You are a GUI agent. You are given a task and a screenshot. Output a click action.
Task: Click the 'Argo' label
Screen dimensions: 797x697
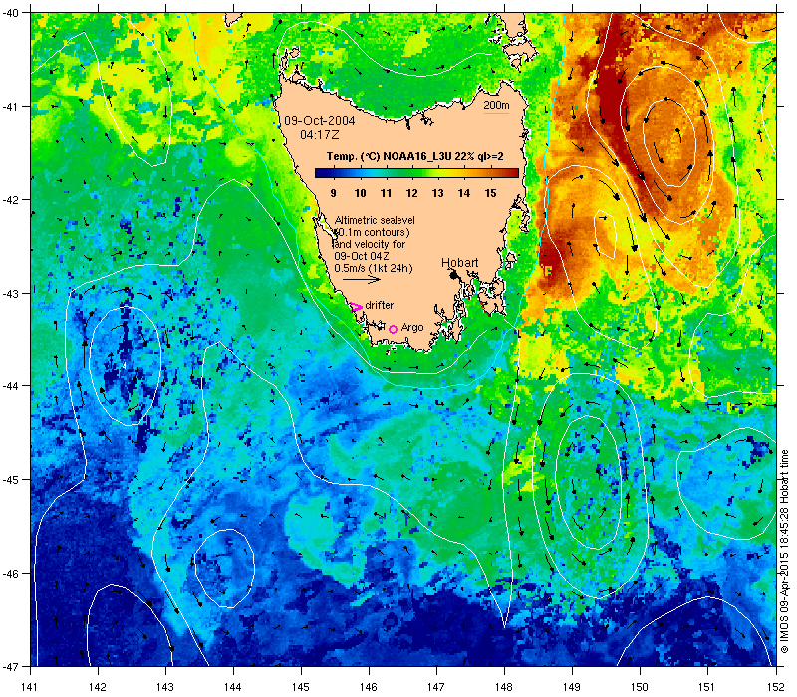click(412, 328)
